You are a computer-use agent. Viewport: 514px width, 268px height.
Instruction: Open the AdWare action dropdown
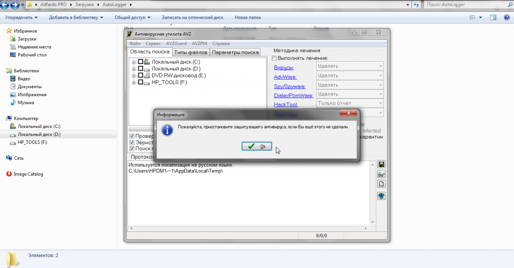350,75
